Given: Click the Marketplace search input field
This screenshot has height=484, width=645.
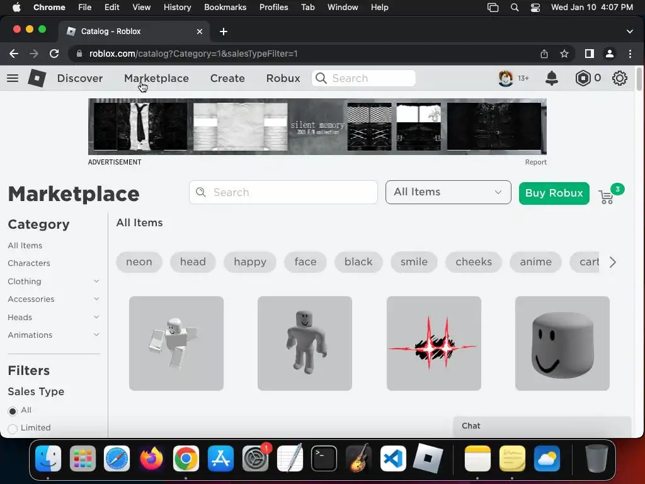Looking at the screenshot, I should point(283,192).
